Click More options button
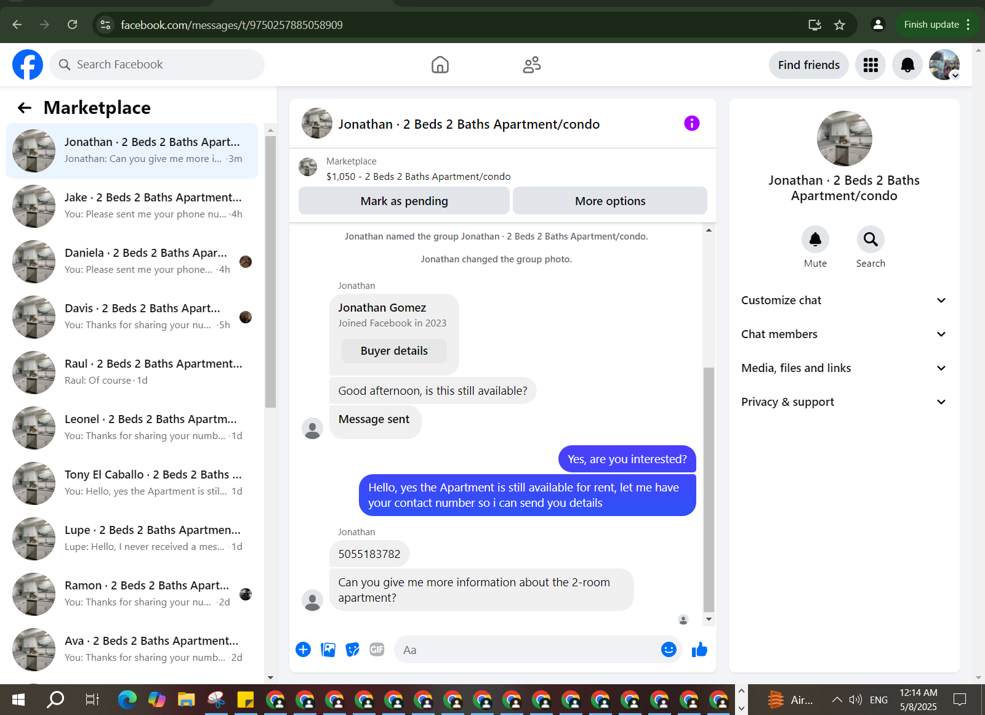This screenshot has width=985, height=715. click(610, 201)
